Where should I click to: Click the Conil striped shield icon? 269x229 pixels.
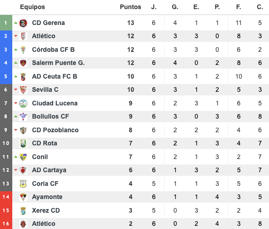[23, 157]
